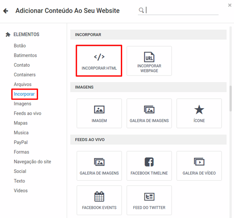The height and width of the screenshot is (218, 234).
Task: Jump to the PayPal category
Action: point(21,142)
